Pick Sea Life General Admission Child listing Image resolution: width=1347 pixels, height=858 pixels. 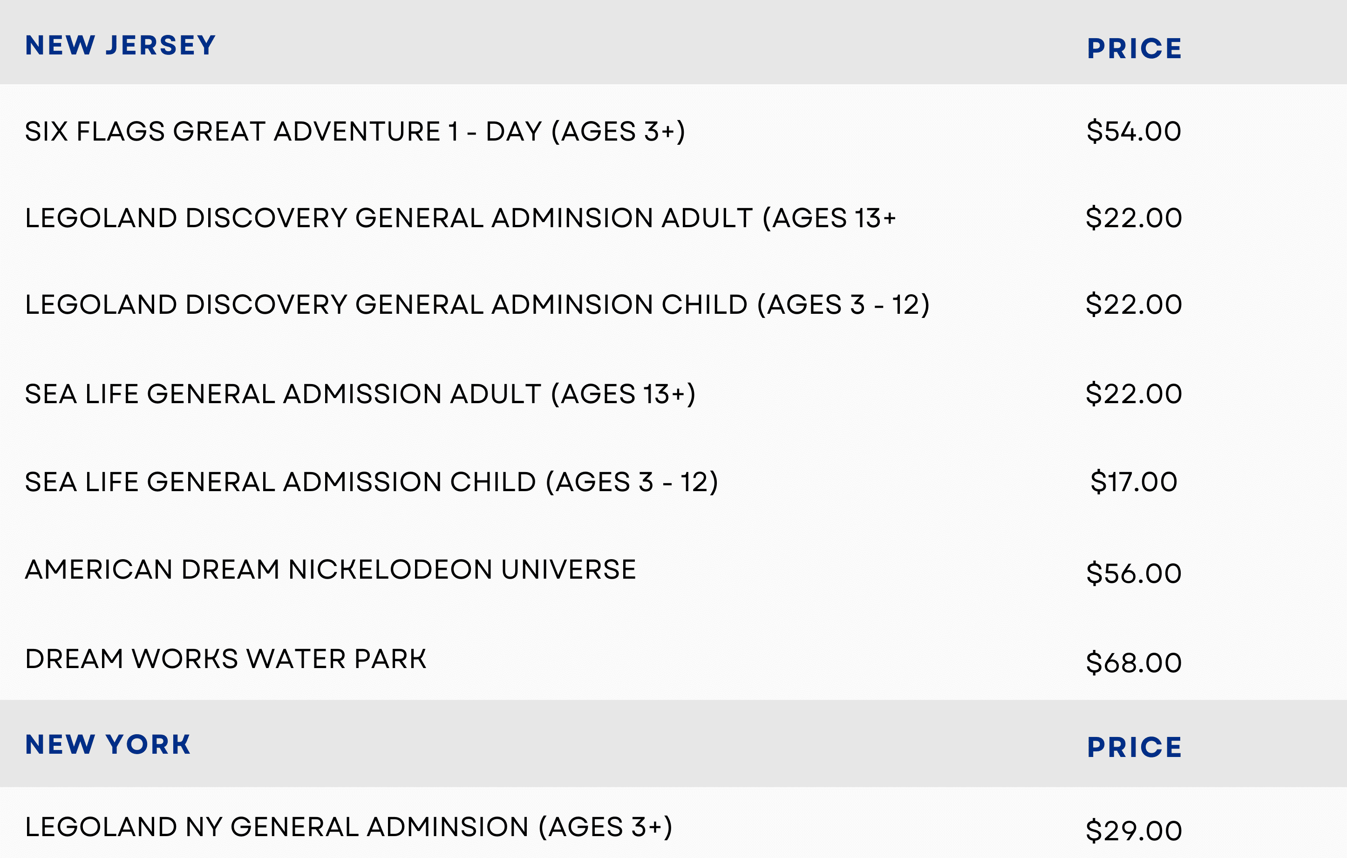(x=371, y=482)
